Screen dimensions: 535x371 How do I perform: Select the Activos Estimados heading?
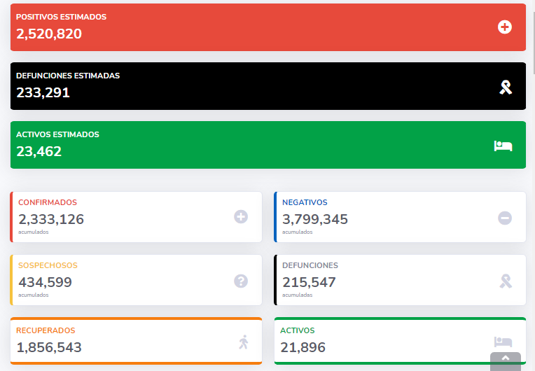tap(57, 134)
